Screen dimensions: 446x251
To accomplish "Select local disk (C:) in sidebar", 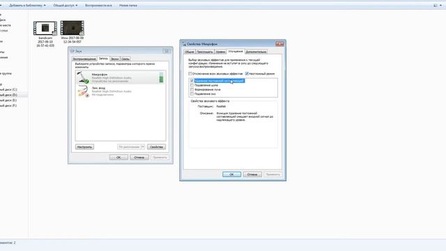I will coord(8,89).
